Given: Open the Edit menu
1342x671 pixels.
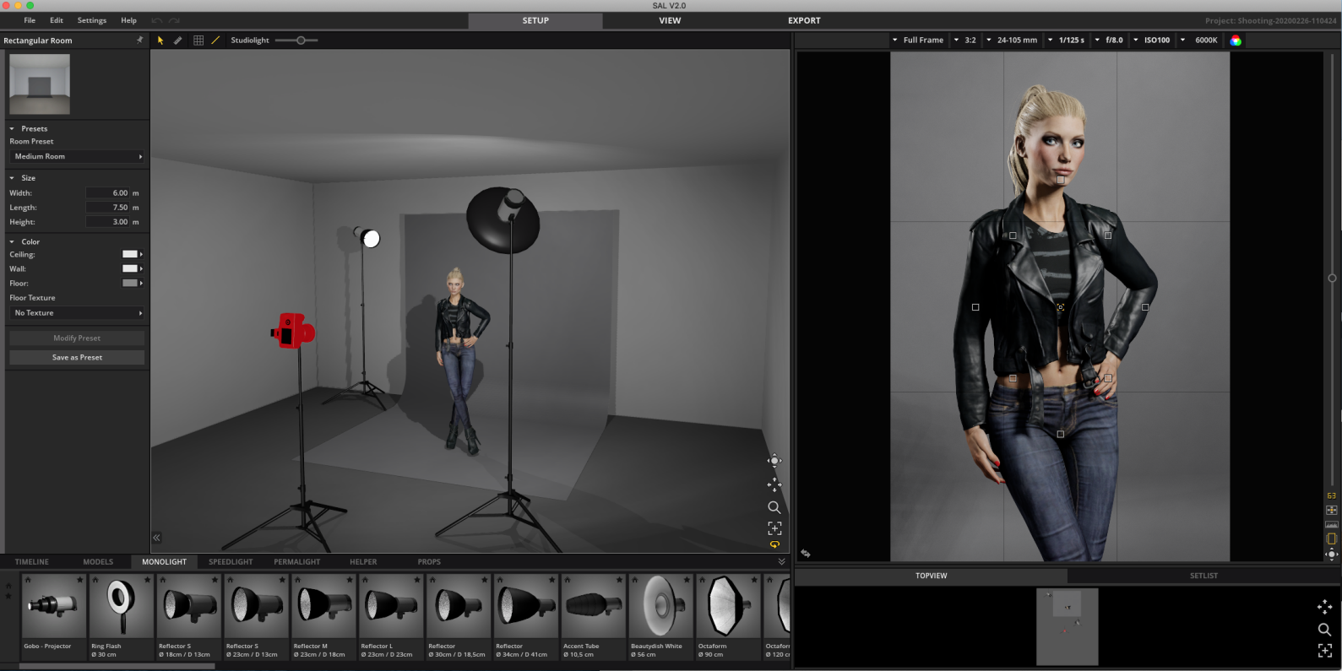Looking at the screenshot, I should click(57, 20).
